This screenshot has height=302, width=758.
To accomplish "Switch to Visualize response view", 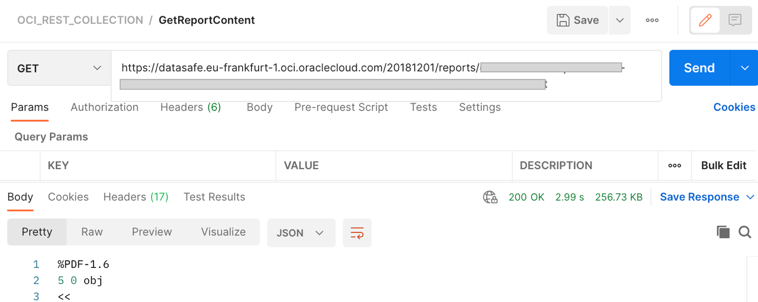I will click(223, 232).
